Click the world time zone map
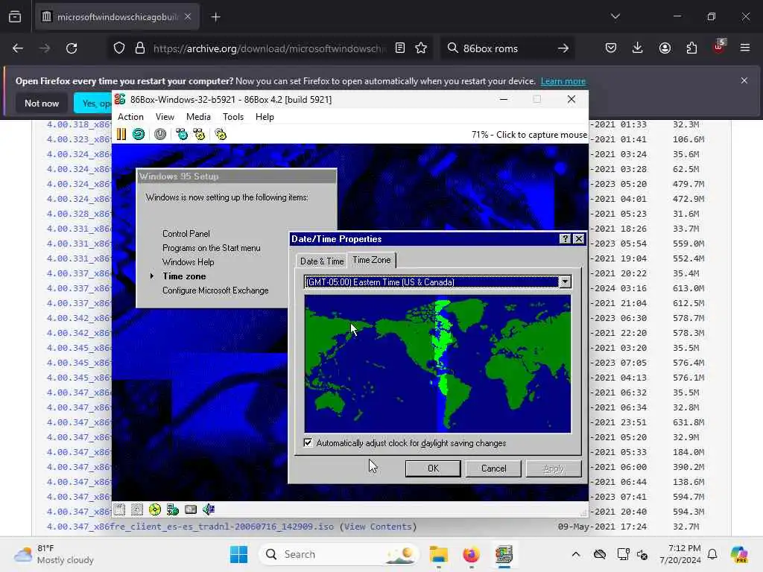The height and width of the screenshot is (572, 763). click(x=437, y=363)
